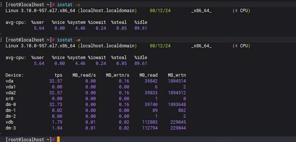Click the orange cursor at the empty prompt
296x142 pixels.
(x=58, y=139)
